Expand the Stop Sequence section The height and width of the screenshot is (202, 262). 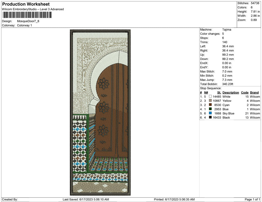coord(211,88)
